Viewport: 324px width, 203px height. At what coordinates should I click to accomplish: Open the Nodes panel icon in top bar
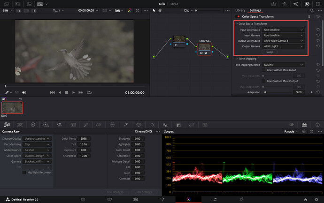pyautogui.click(x=296, y=4)
